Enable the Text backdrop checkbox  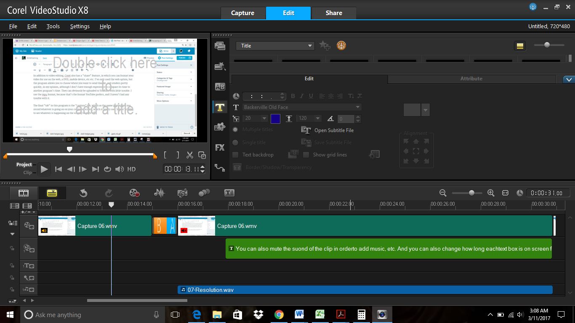[234, 155]
